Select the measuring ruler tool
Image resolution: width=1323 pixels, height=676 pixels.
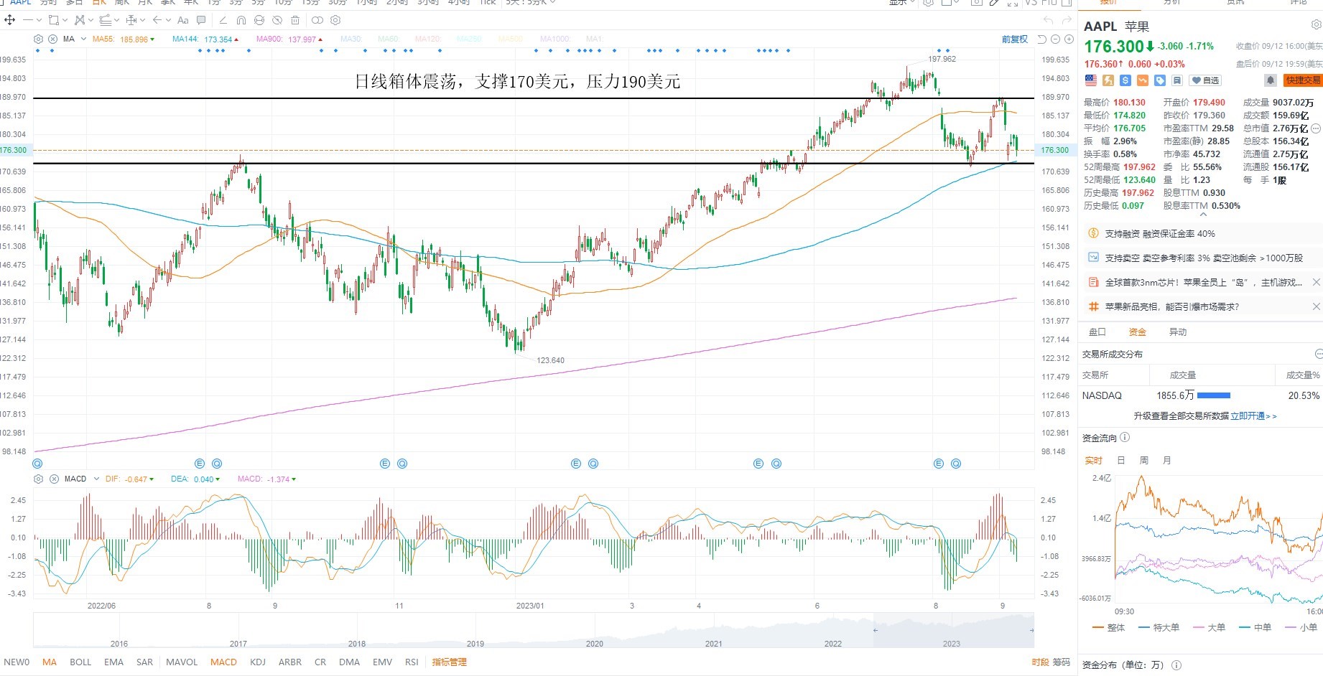coord(131,20)
